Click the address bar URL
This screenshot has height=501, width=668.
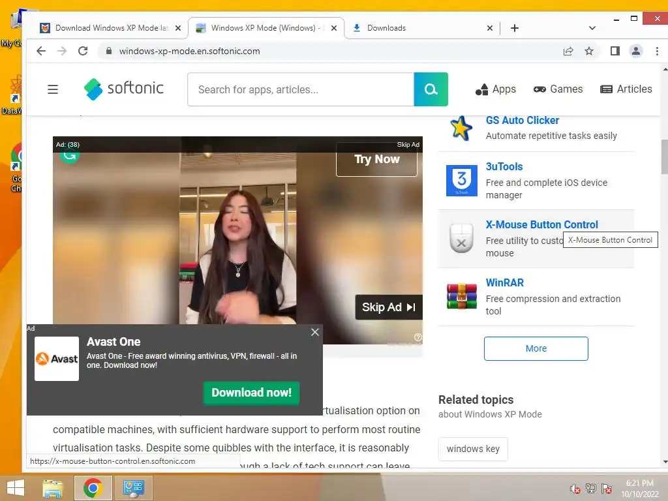[x=190, y=51]
